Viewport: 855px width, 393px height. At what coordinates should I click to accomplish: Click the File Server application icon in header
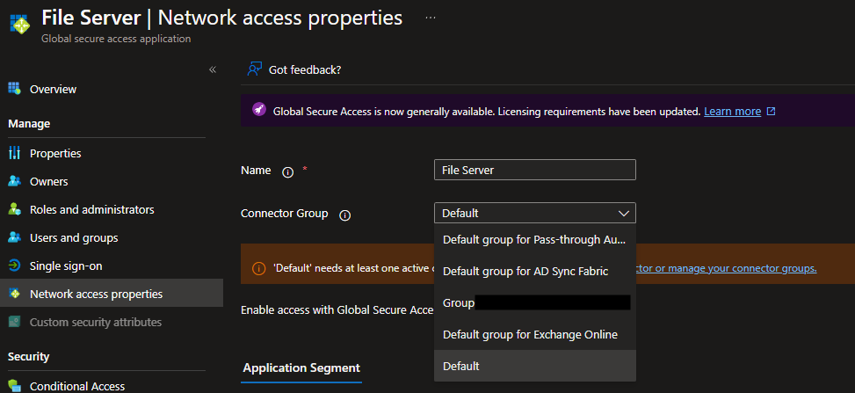click(x=20, y=24)
